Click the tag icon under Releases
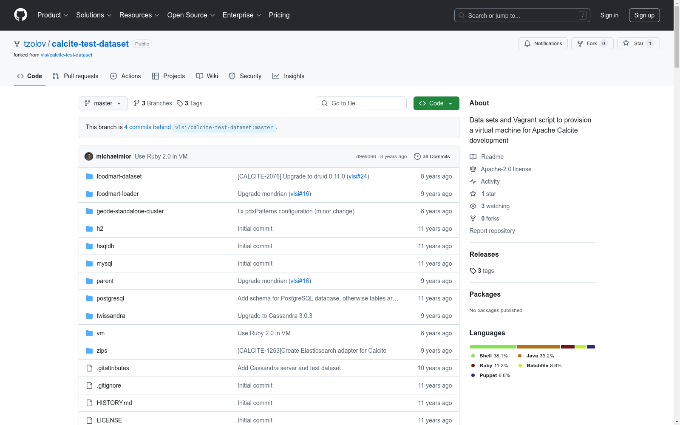 473,271
